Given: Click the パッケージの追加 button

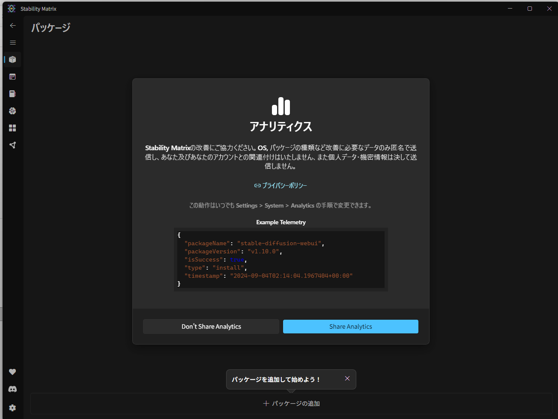Looking at the screenshot, I should click(x=291, y=404).
